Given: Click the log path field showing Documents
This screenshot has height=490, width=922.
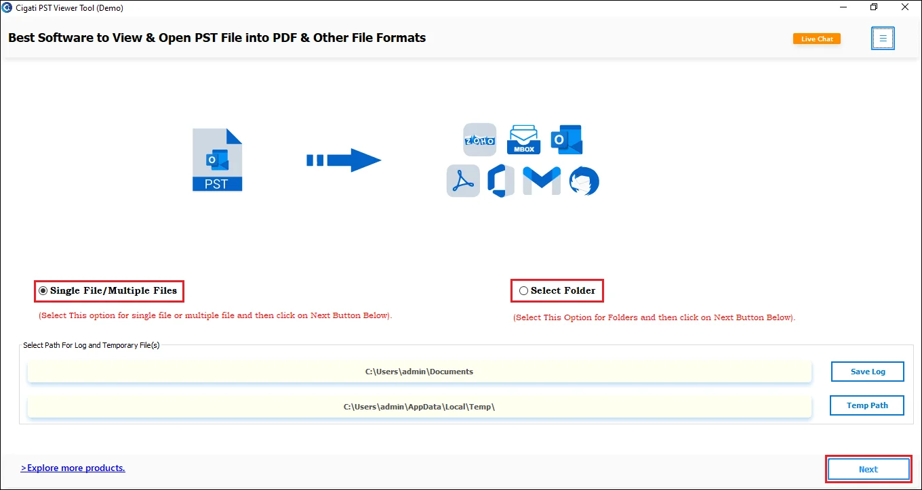Looking at the screenshot, I should pos(419,372).
